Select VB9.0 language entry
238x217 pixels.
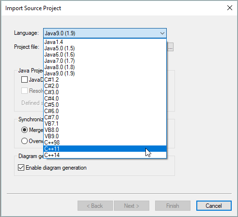105,136
